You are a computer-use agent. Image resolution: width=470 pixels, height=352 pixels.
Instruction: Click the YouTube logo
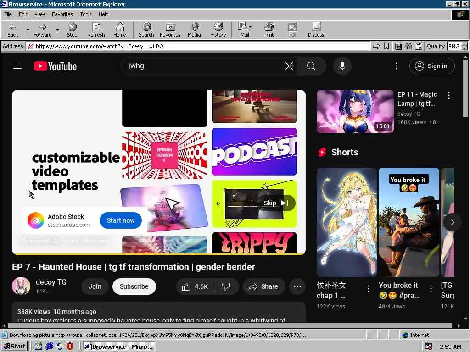point(55,66)
